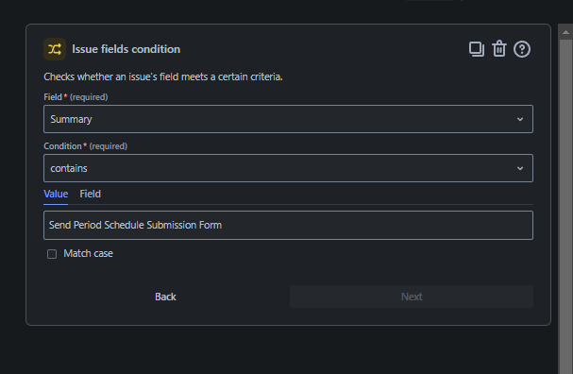Click the Back button
Screen dimensions: 573x374
[x=165, y=297]
